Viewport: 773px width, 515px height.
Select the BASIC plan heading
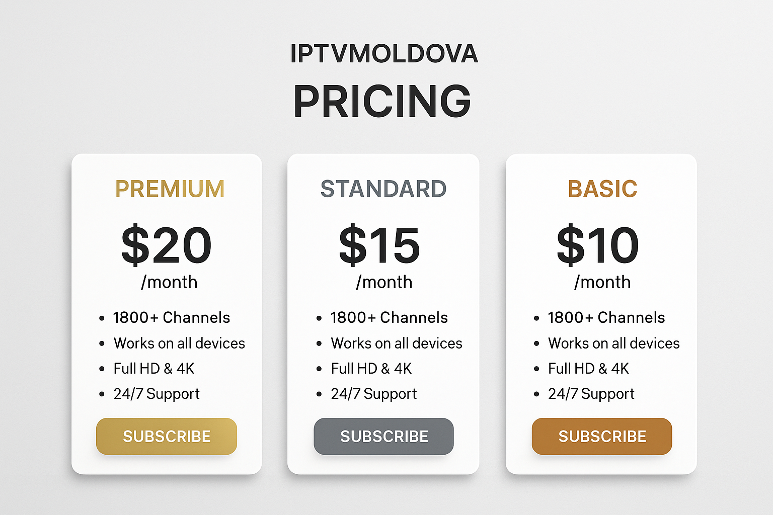pyautogui.click(x=602, y=189)
